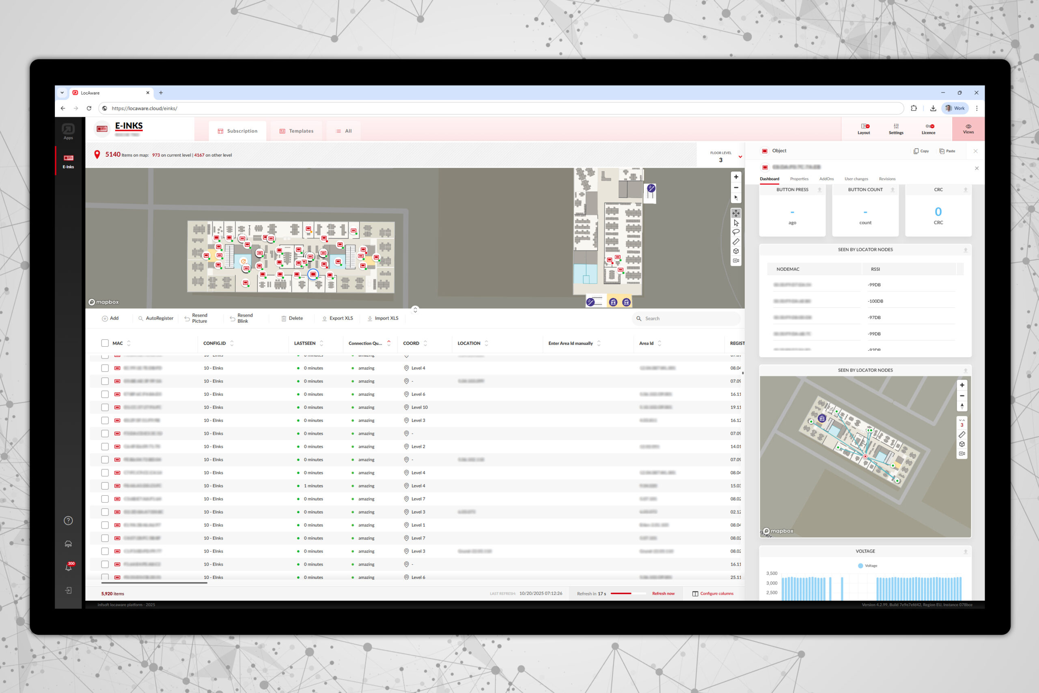Open the Layout menu in top bar
This screenshot has width=1039, height=693.
point(864,129)
